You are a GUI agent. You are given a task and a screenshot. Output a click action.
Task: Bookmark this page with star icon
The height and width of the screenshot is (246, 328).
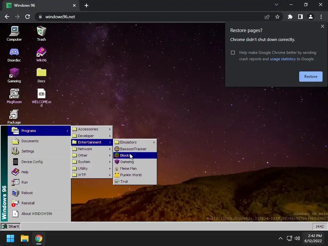[x=277, y=17]
